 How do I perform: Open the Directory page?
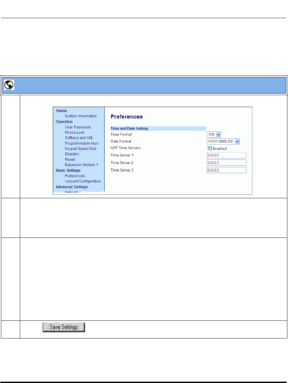(72, 154)
